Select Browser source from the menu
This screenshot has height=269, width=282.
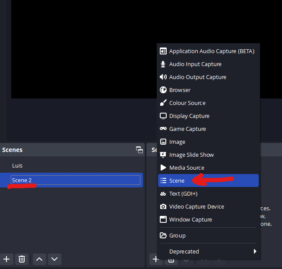[x=208, y=90]
